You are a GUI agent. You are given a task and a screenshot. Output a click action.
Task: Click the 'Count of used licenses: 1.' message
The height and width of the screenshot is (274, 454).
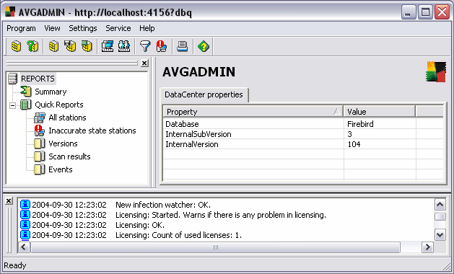click(x=178, y=235)
